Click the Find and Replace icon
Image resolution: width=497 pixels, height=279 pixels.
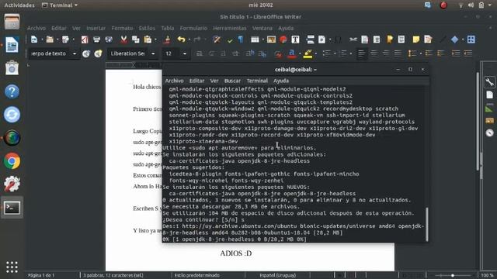click(217, 40)
